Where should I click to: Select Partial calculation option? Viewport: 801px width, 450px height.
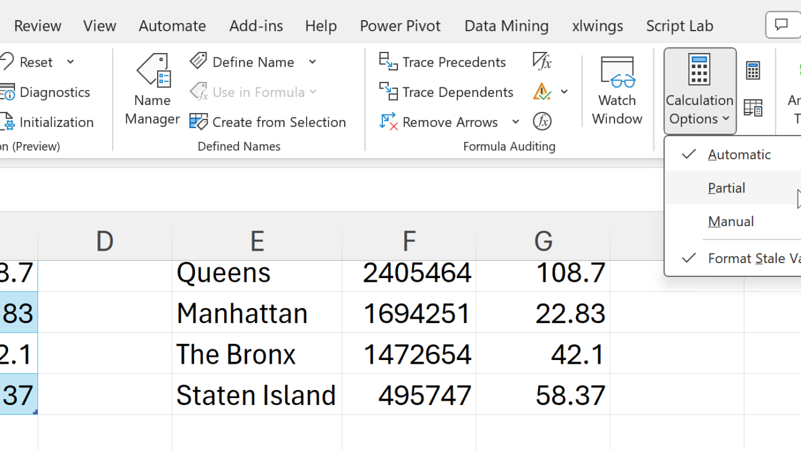(727, 188)
